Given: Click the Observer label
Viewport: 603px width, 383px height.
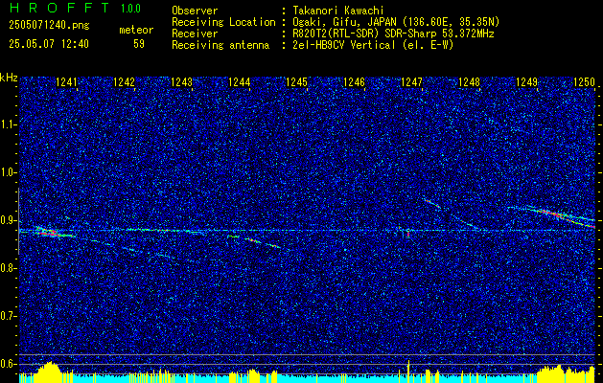Looking at the screenshot, I should [x=195, y=11].
